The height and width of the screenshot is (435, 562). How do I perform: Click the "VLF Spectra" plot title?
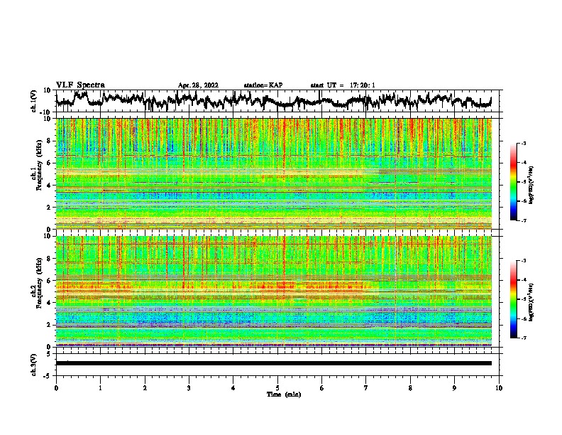[80, 85]
